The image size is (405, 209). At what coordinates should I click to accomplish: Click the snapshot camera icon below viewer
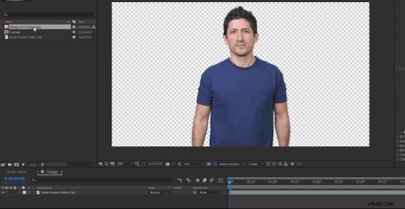pyautogui.click(x=168, y=164)
